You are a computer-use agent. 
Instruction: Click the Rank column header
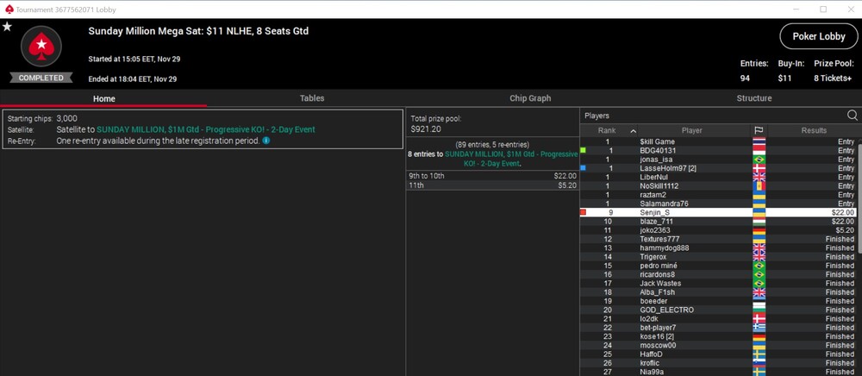click(x=607, y=130)
